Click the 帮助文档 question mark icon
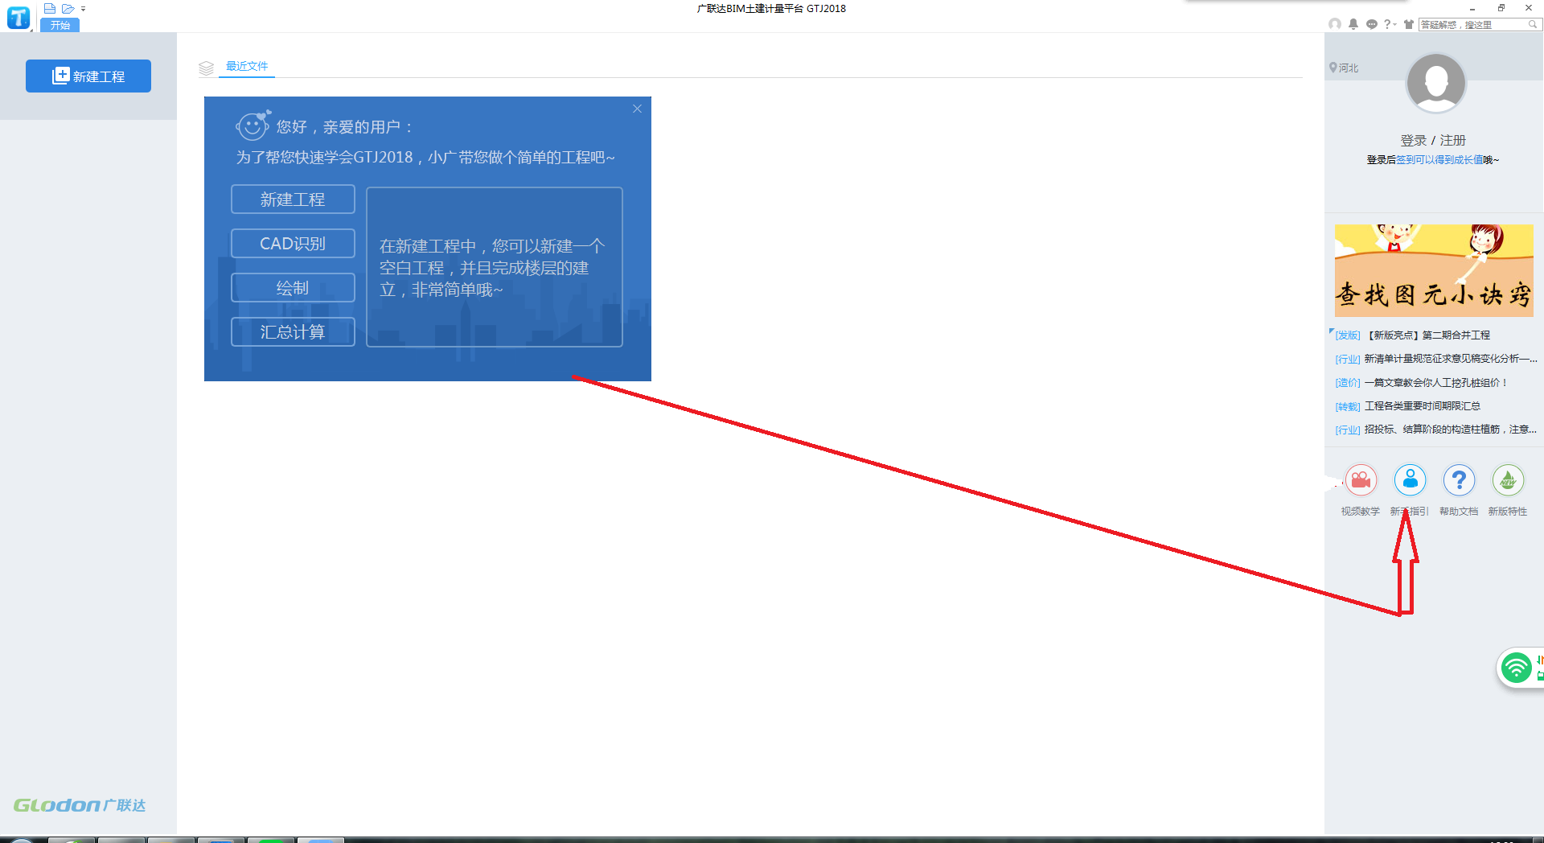Viewport: 1544px width, 843px height. pyautogui.click(x=1459, y=481)
